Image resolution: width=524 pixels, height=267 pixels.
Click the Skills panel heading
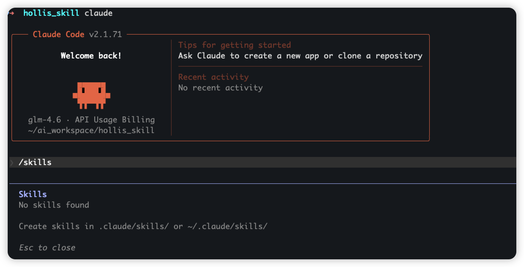tap(33, 194)
